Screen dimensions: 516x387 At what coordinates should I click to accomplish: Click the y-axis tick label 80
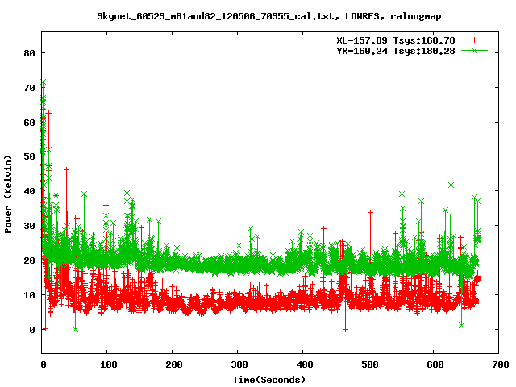pos(29,53)
